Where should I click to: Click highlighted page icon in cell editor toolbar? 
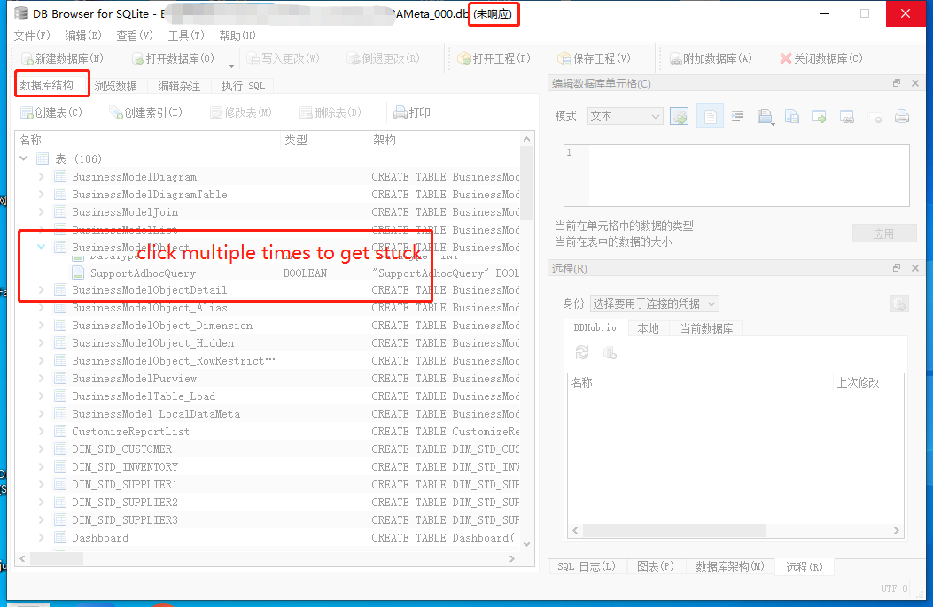click(710, 117)
